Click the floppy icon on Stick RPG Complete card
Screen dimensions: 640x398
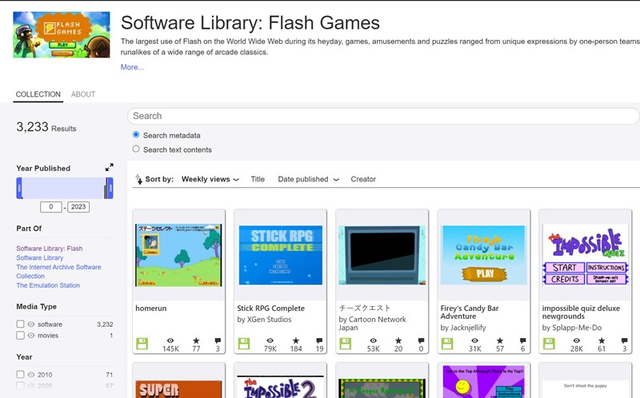(x=244, y=344)
